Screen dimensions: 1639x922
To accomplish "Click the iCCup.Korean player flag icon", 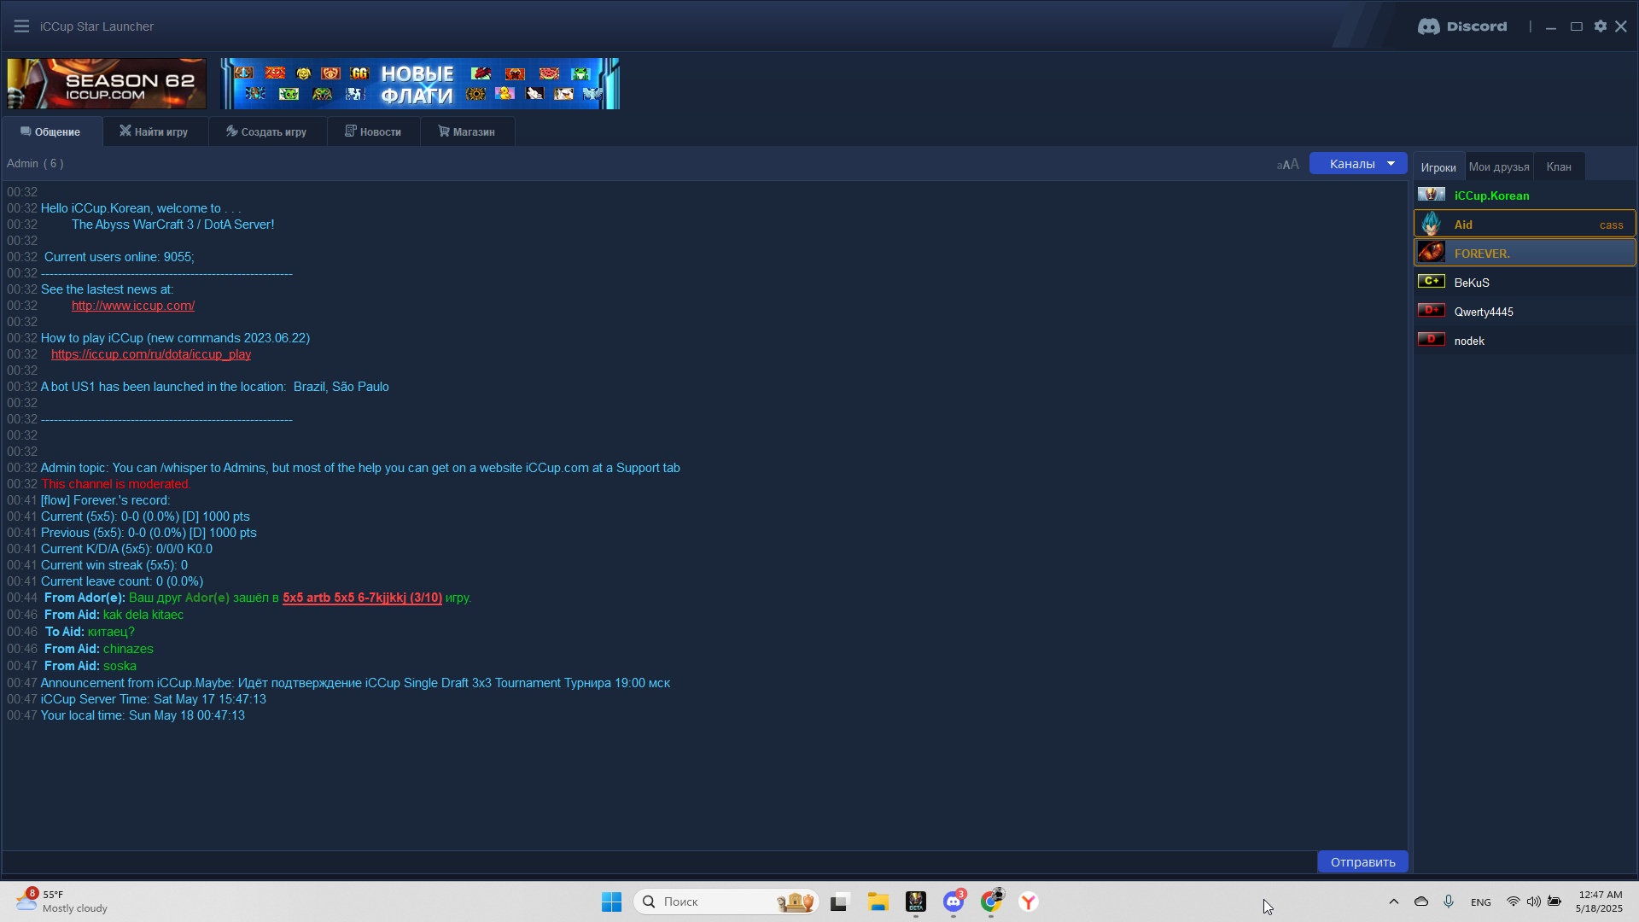I will pos(1432,195).
